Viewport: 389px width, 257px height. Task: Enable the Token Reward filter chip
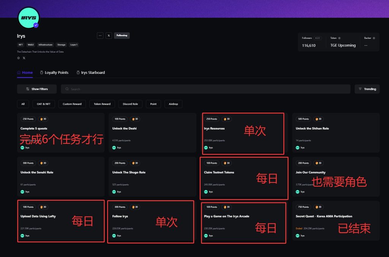point(103,104)
